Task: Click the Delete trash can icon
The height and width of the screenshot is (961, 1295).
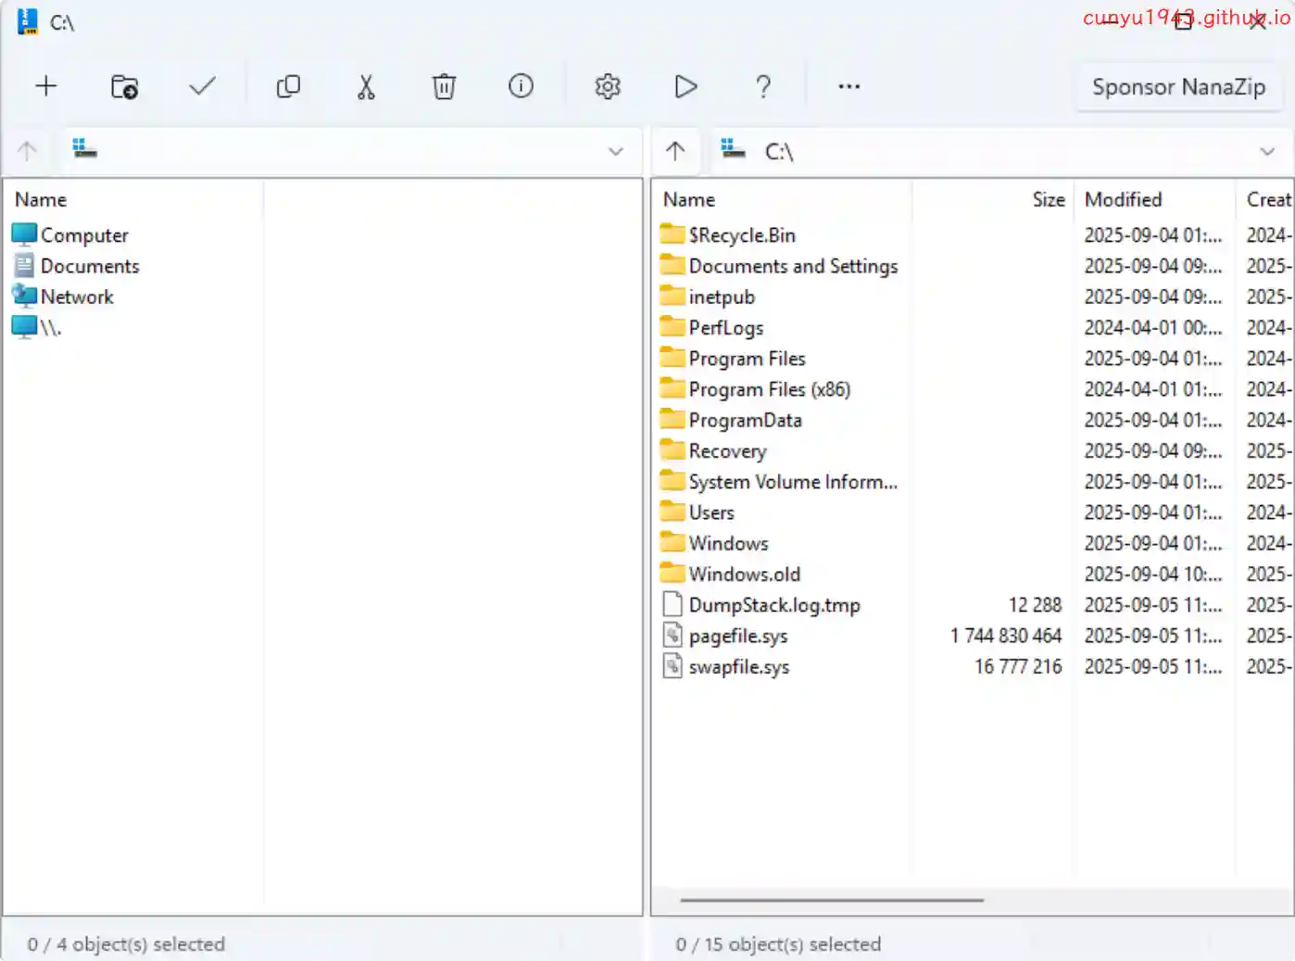Action: 444,86
